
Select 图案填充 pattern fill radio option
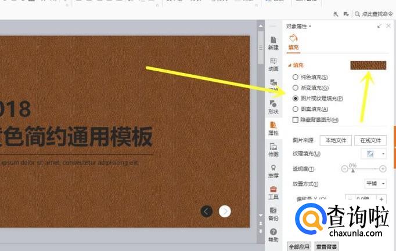click(296, 109)
